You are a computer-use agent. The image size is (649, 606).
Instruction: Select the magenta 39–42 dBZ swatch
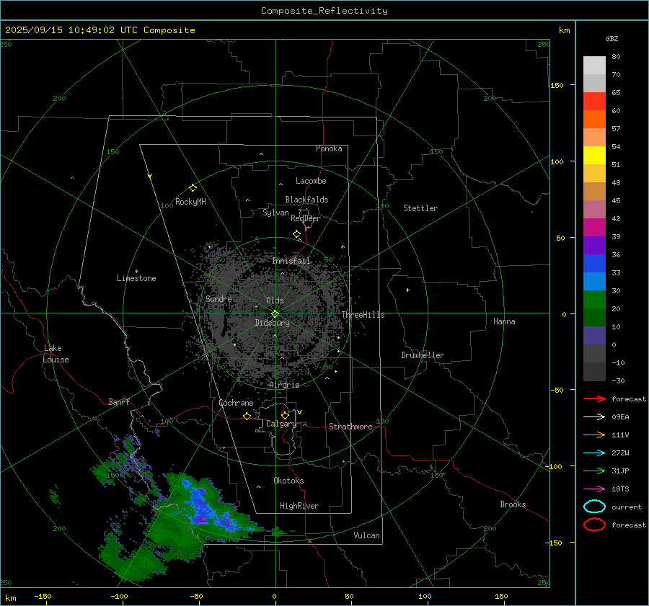pyautogui.click(x=594, y=228)
